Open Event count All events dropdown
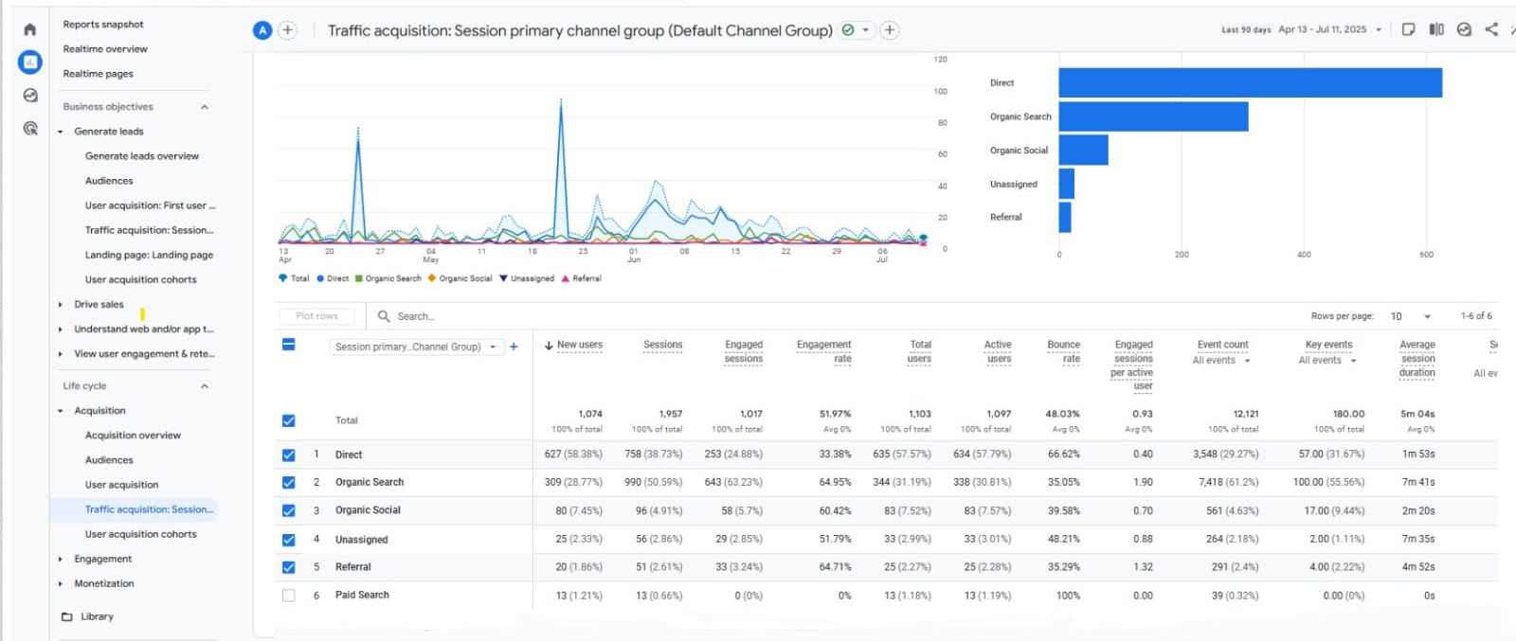 [1221, 361]
